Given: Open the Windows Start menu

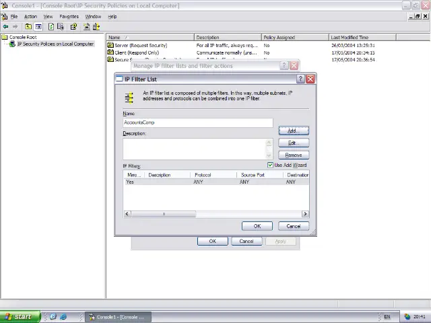Looking at the screenshot, I should [18, 316].
